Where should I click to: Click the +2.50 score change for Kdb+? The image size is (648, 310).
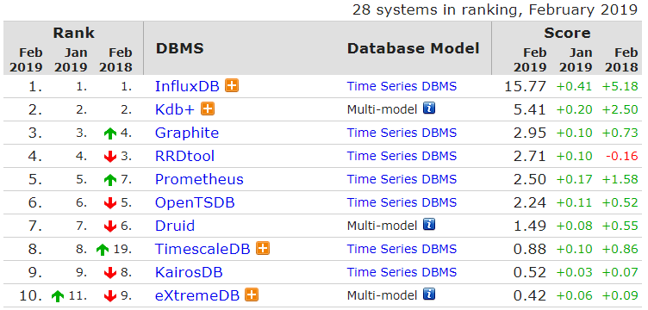click(x=620, y=109)
